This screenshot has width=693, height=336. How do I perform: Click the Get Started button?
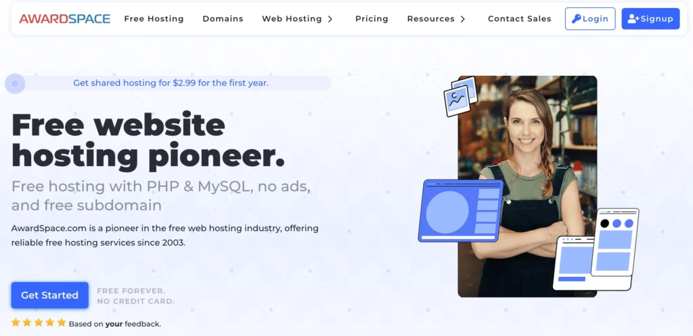pyautogui.click(x=50, y=295)
